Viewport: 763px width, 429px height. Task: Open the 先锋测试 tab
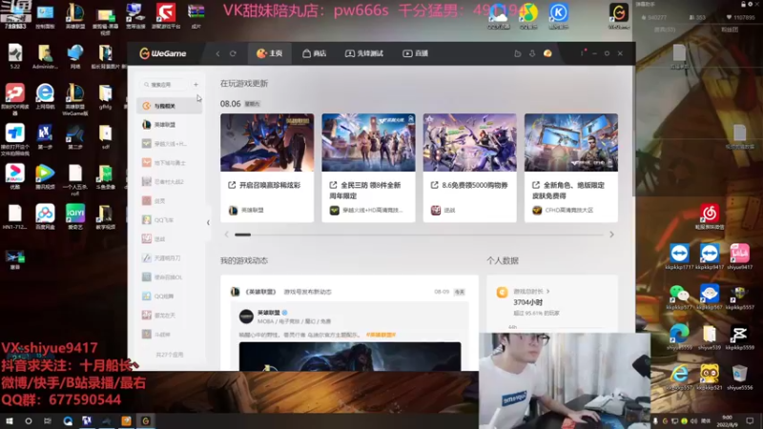click(x=364, y=53)
